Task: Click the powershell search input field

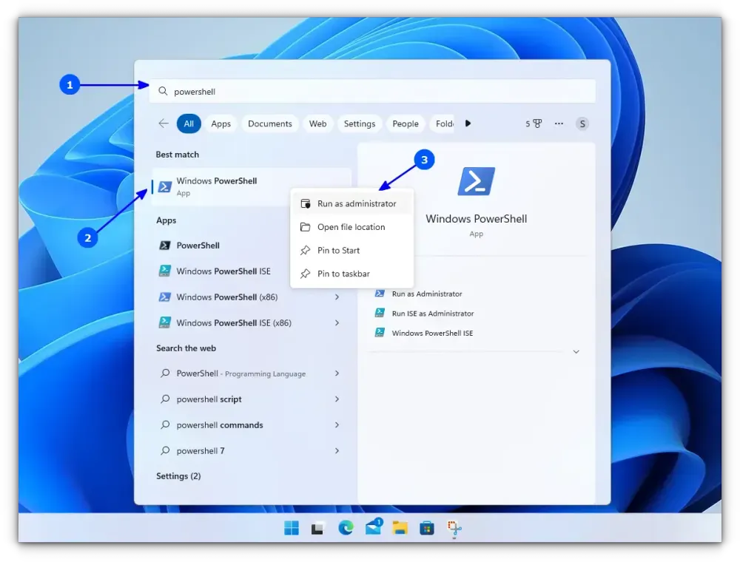Action: pos(372,91)
